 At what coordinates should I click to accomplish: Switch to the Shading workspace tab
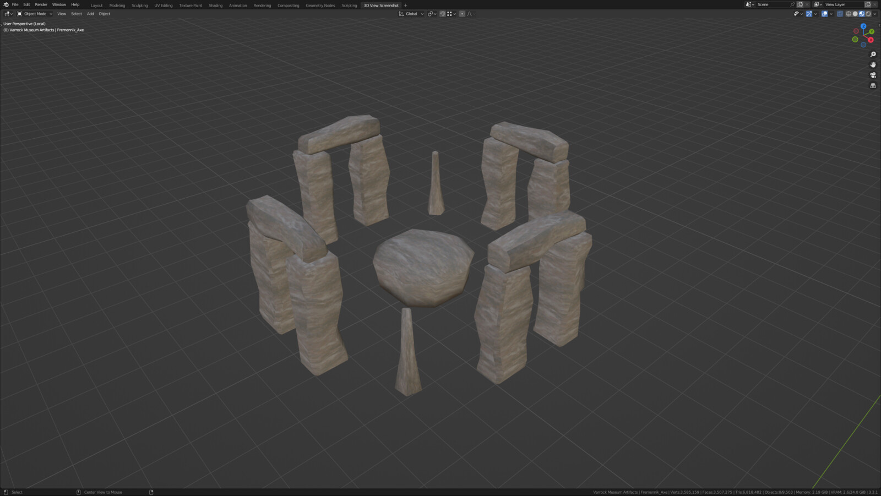click(215, 6)
